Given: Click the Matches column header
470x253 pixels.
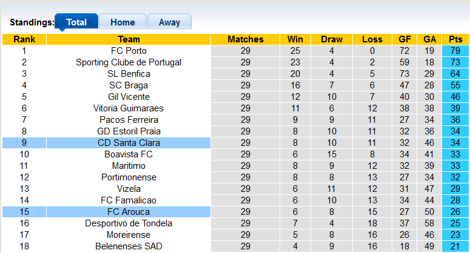Looking at the screenshot, I should (245, 39).
